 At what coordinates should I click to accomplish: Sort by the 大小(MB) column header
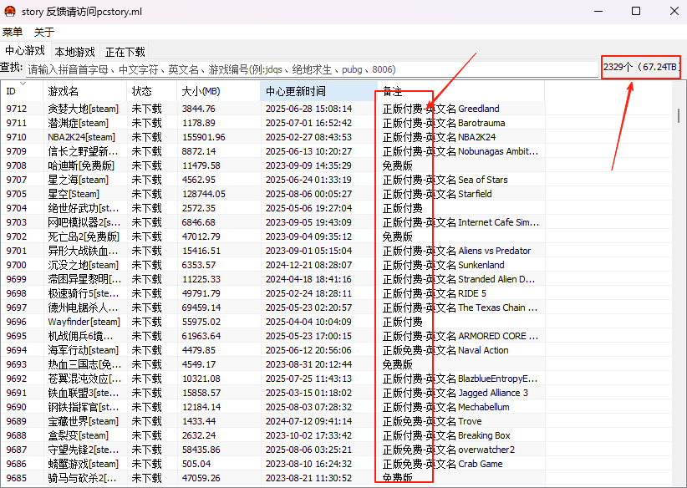click(x=218, y=91)
